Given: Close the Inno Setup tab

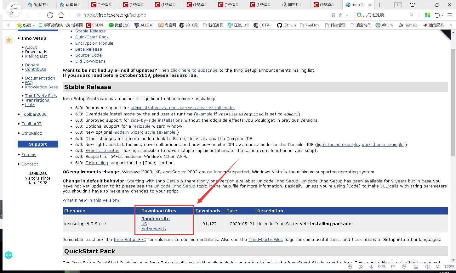Looking at the screenshot, I should click(x=370, y=5).
